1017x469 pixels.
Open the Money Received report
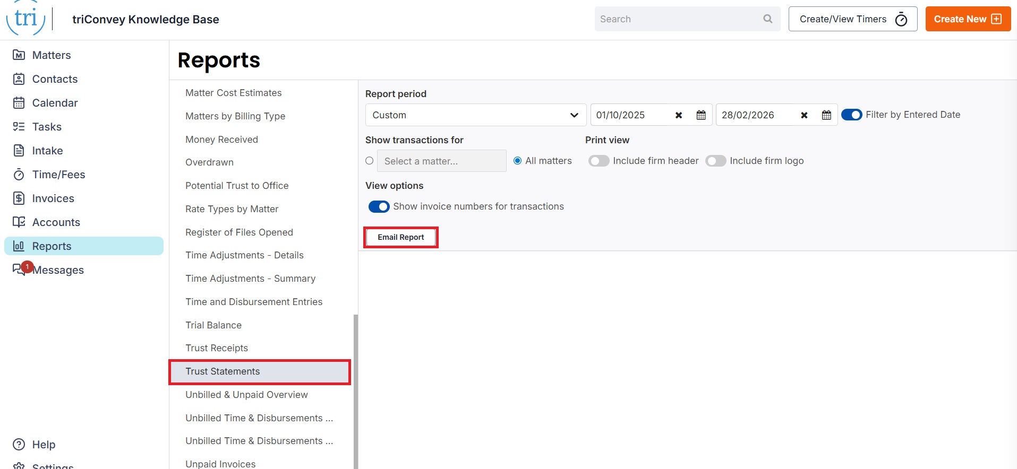[221, 140]
